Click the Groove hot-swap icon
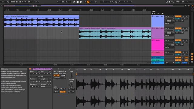194x109 pixels. coord(48,84)
